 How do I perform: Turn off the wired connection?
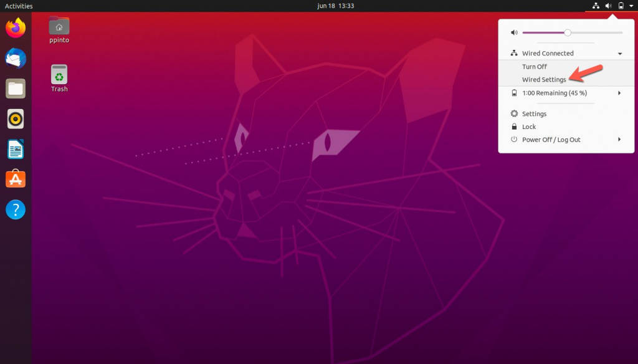tap(535, 67)
